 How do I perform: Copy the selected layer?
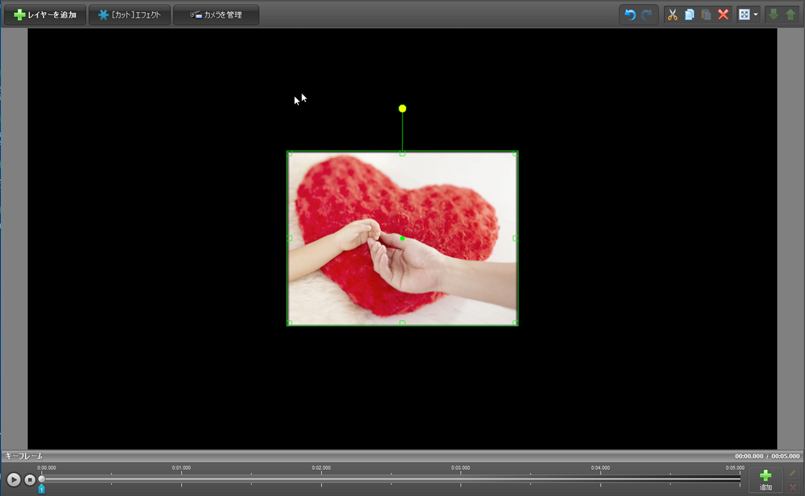pyautogui.click(x=689, y=15)
